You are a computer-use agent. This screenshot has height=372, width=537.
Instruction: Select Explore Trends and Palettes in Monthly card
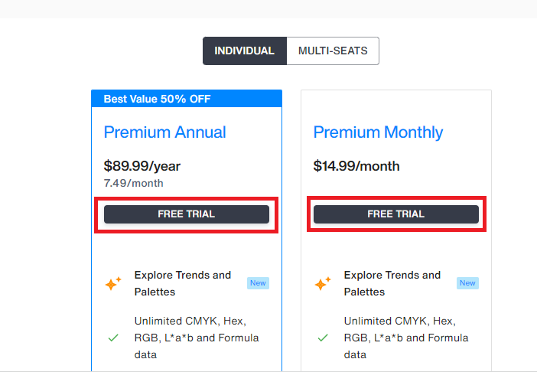[392, 283]
